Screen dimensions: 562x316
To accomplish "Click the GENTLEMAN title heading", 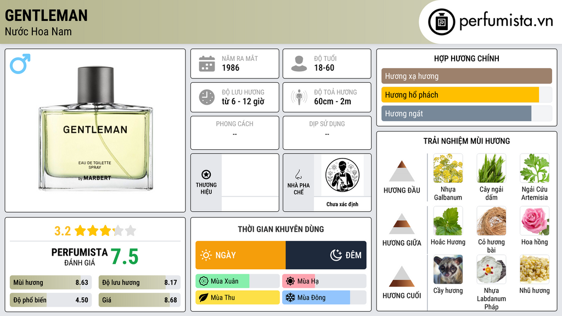I will click(x=46, y=15).
